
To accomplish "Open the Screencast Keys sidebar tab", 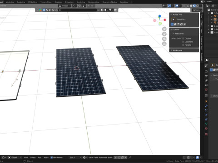I will pos(202,43).
